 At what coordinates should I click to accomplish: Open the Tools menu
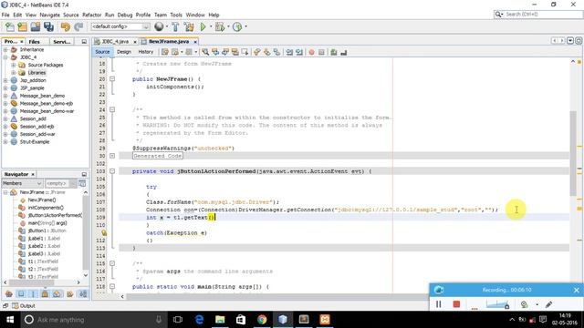pyautogui.click(x=176, y=15)
